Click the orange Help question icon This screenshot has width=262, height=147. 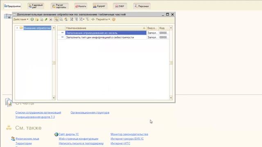114,20
